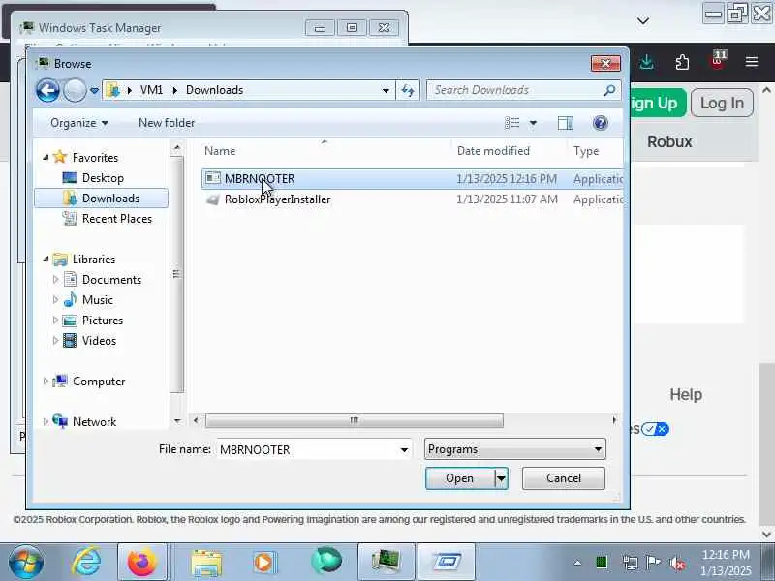775x581 pixels.
Task: Open the view options dropdown arrow
Action: point(533,123)
